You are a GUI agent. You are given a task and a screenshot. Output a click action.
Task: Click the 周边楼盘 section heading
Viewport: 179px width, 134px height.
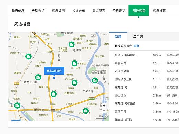[22, 24]
